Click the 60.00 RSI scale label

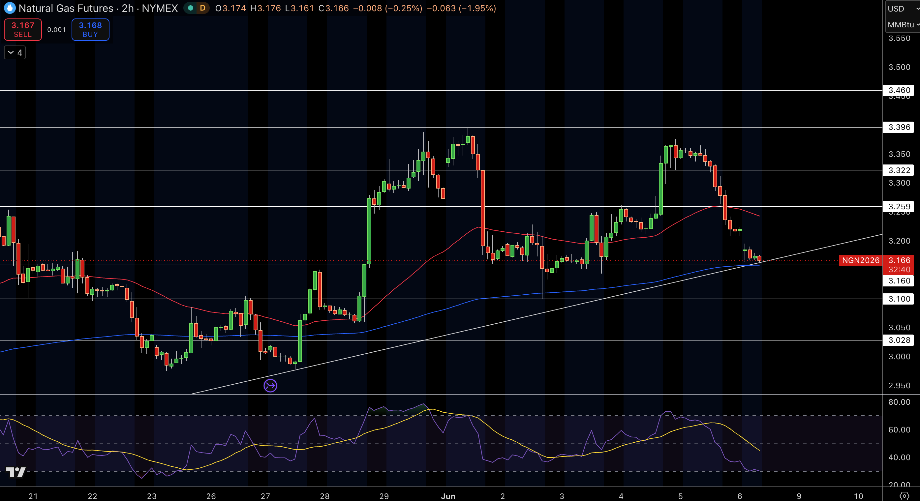click(x=899, y=429)
